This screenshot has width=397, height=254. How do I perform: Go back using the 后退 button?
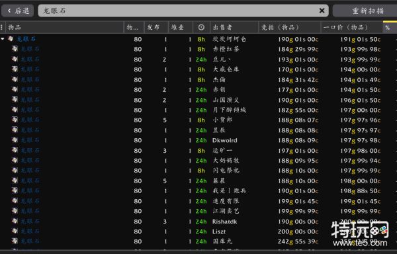click(17, 11)
